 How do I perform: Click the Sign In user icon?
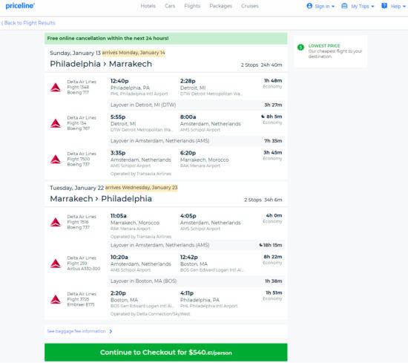309,6
